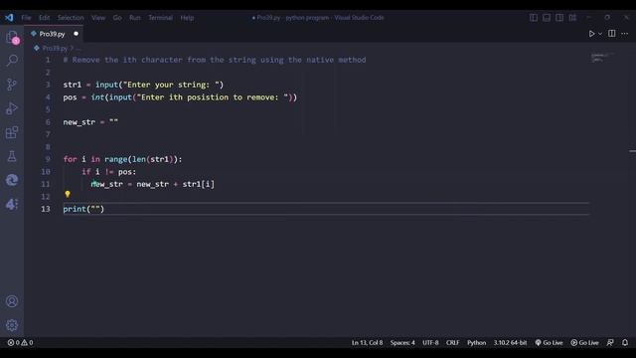Click the vertical scrollbar overview ruler marker

click(632, 151)
